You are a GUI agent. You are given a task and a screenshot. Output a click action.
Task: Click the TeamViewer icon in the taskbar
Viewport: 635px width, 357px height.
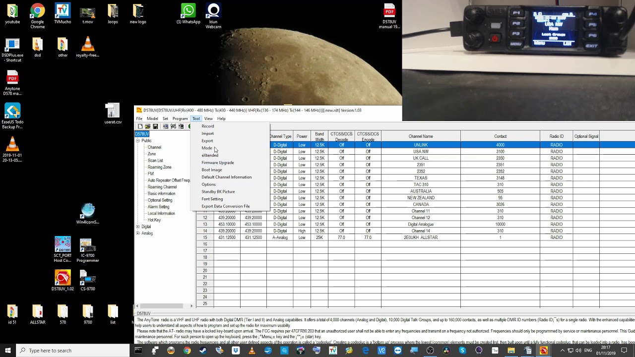[x=398, y=351]
